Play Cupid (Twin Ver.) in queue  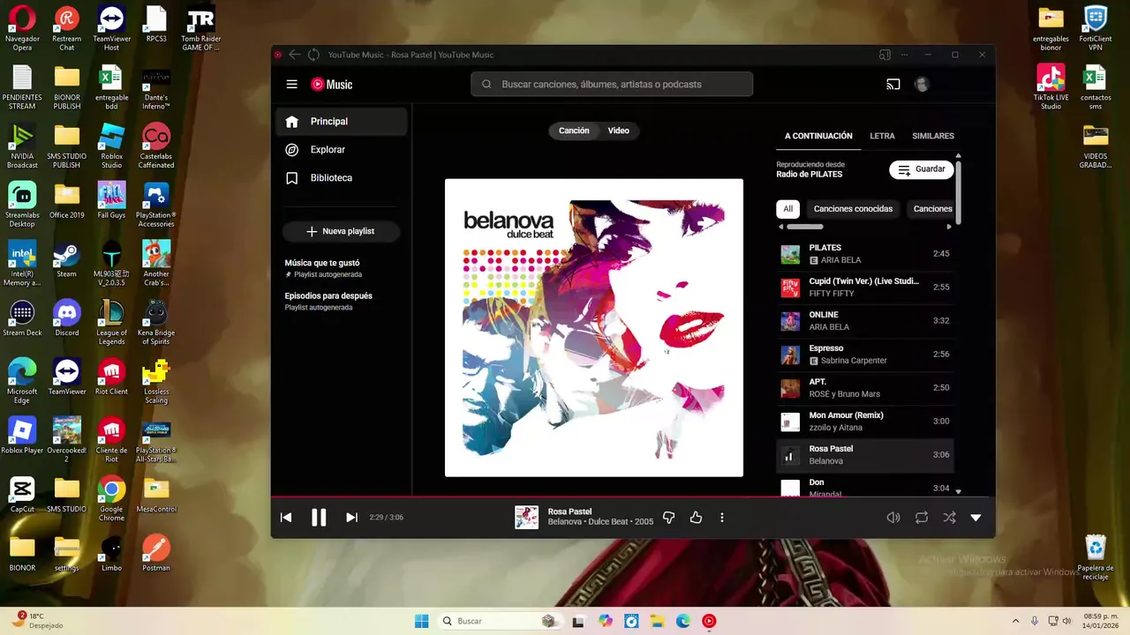[865, 288]
